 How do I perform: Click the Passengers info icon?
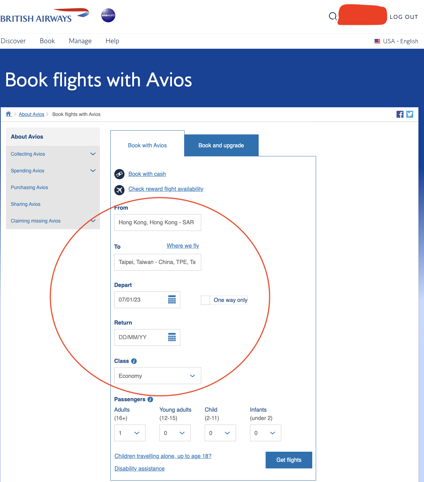150,399
